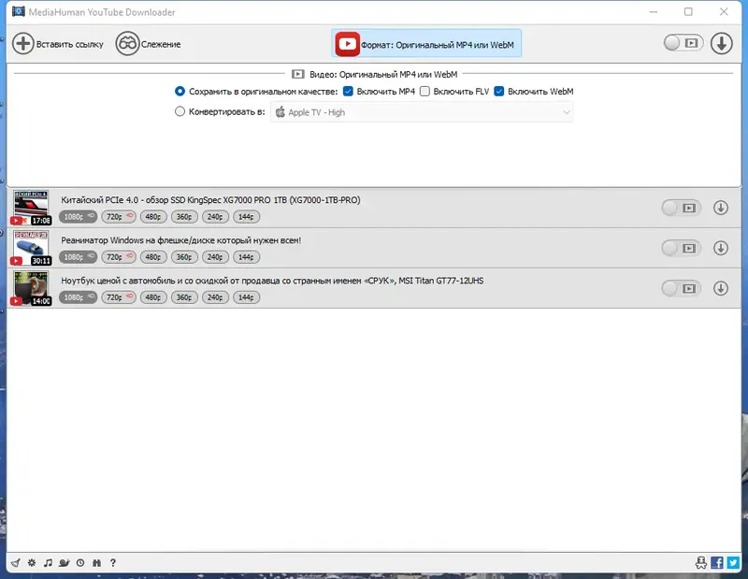The width and height of the screenshot is (748, 579).
Task: Open the Apple TV - High dropdown
Action: (x=422, y=112)
